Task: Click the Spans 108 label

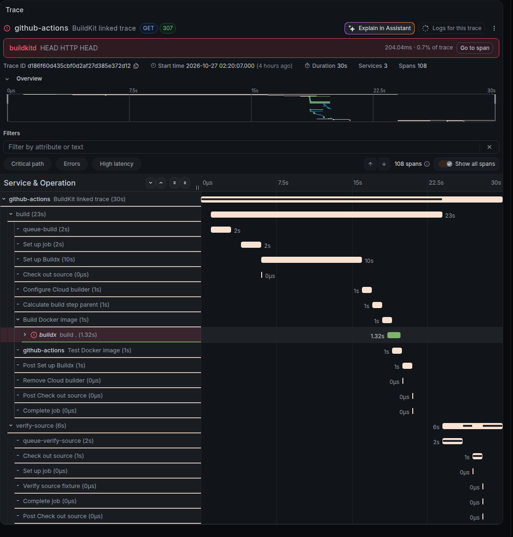Action: click(x=412, y=66)
